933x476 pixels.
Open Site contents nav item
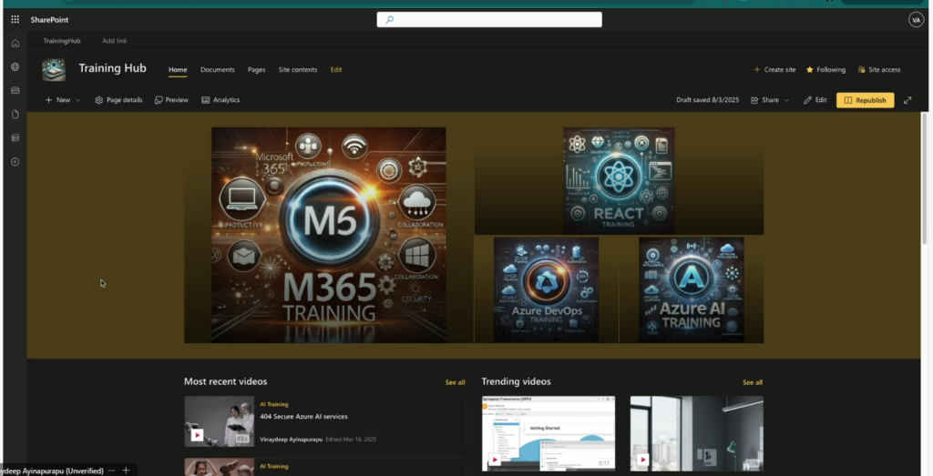point(298,69)
